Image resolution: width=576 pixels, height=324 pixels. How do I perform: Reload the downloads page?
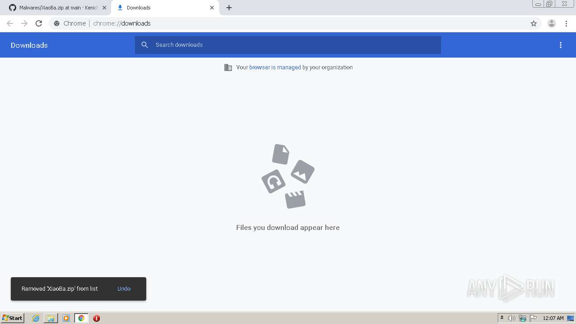point(39,23)
